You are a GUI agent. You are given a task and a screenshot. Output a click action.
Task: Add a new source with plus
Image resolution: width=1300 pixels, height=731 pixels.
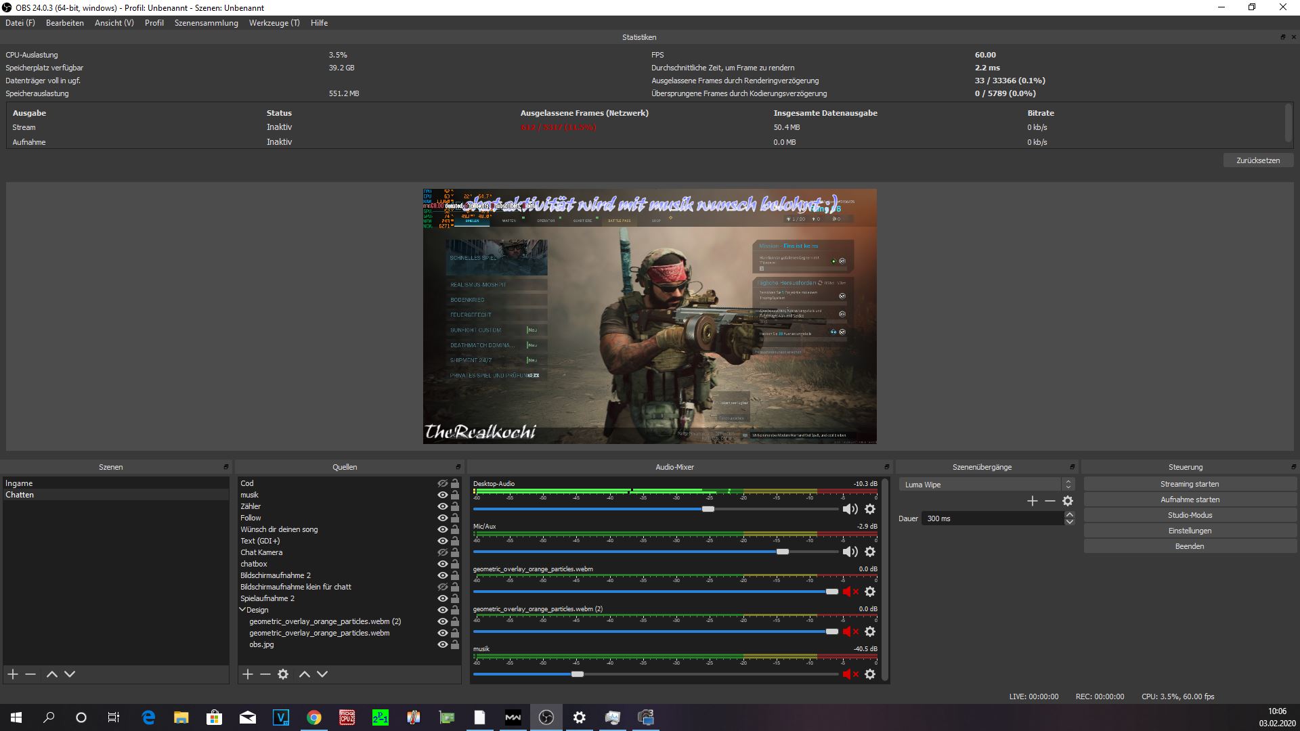tap(248, 674)
